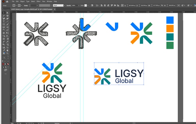Set paint mode to Color

pyautogui.click(x=3, y=64)
